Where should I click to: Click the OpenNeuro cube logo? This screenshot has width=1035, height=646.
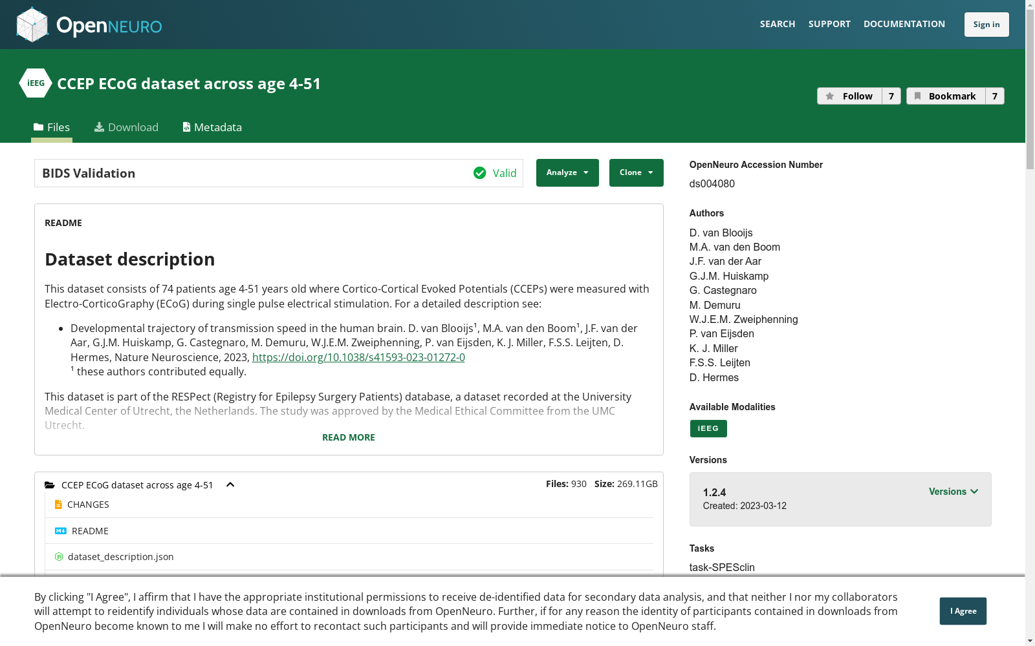click(x=32, y=25)
